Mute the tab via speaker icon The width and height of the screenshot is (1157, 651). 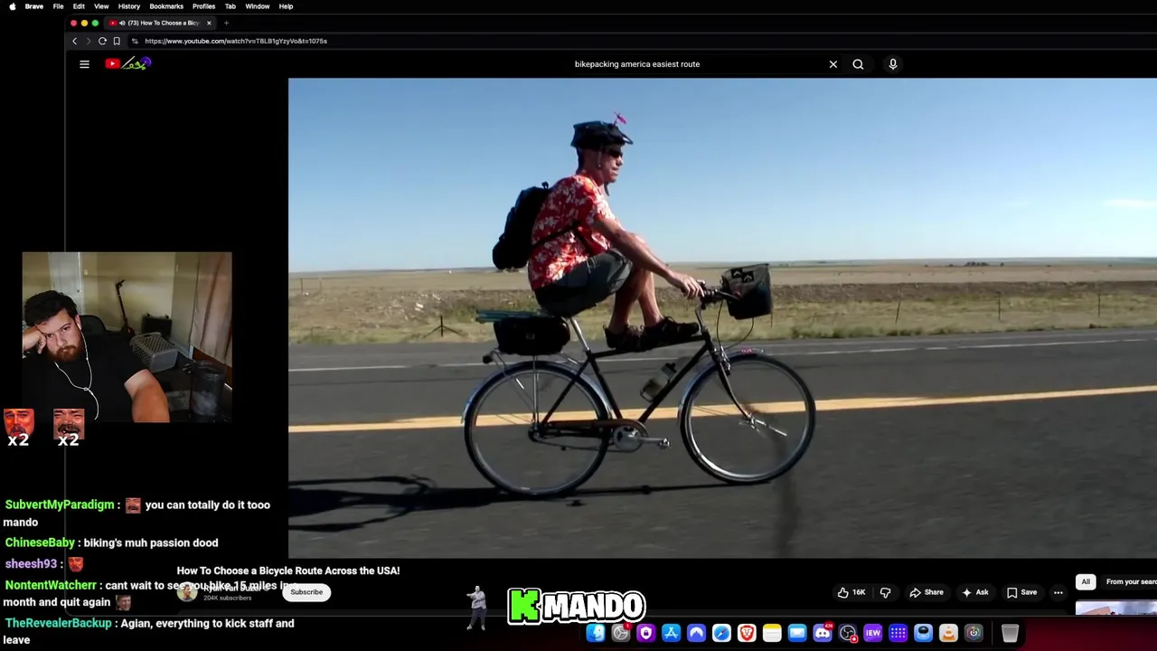[122, 23]
